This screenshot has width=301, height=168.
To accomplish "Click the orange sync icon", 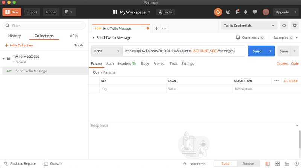I will (x=218, y=12).
